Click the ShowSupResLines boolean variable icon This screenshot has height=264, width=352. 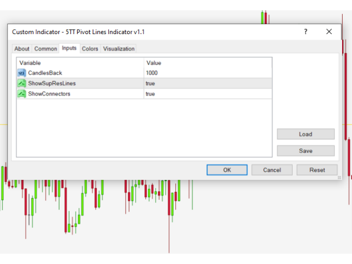(x=21, y=83)
